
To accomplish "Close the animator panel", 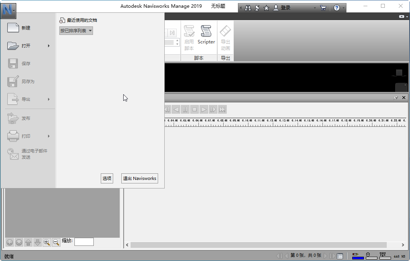I will (x=404, y=98).
